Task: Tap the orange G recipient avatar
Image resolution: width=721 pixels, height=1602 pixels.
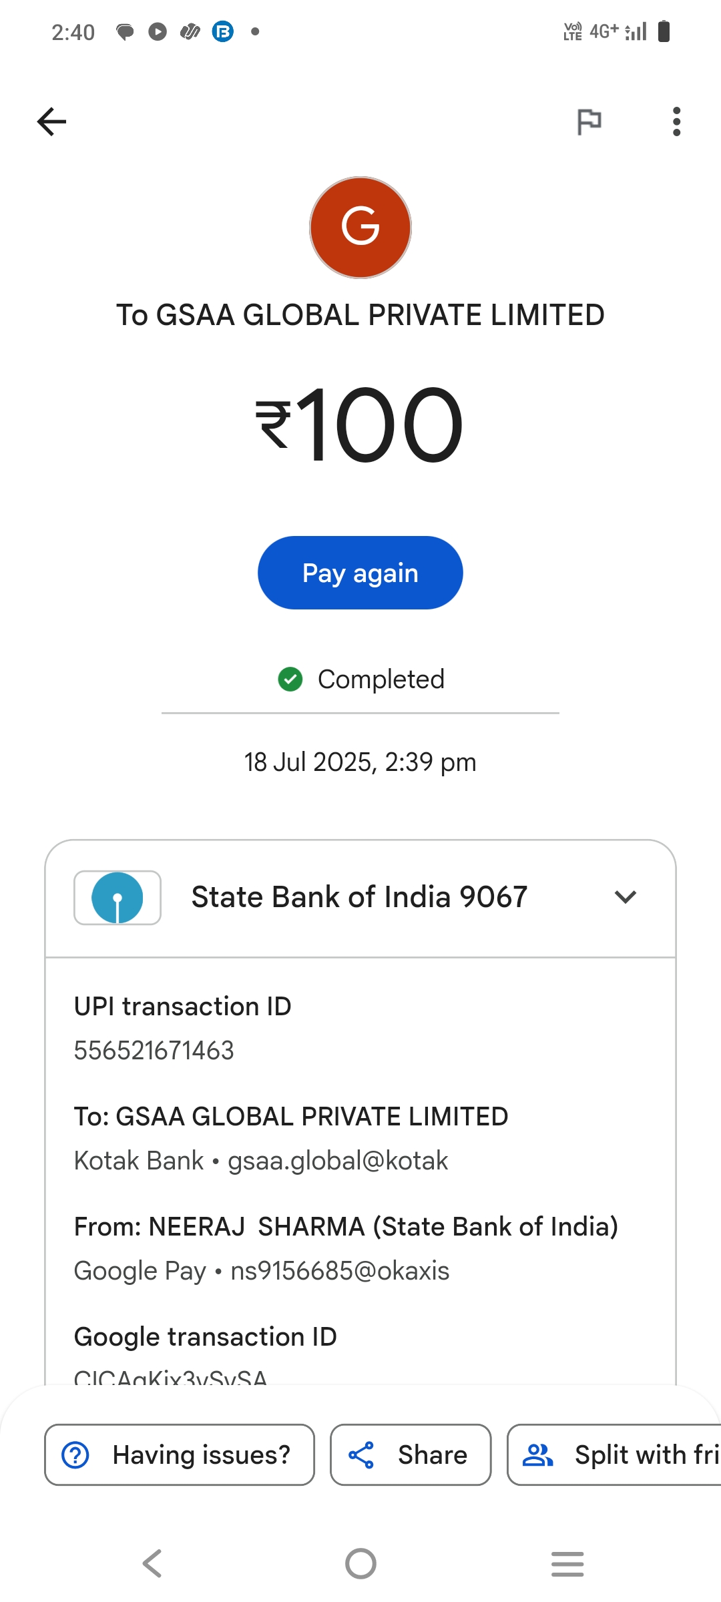Action: click(x=360, y=227)
